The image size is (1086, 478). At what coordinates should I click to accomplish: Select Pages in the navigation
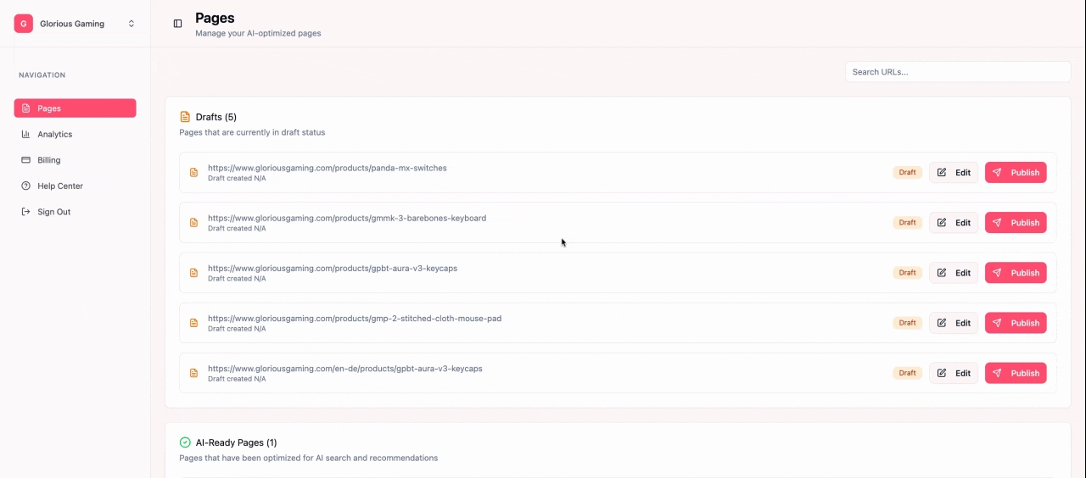click(x=75, y=108)
